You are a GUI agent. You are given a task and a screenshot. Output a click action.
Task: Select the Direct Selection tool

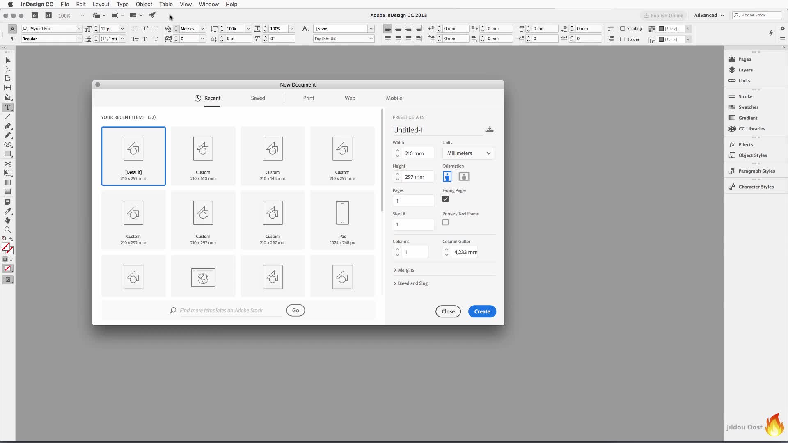tap(7, 69)
